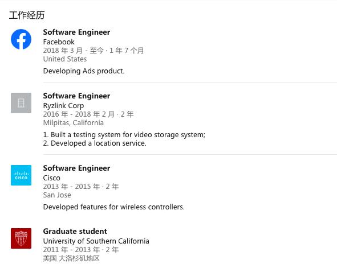Open the USC crest logo

coord(21,238)
